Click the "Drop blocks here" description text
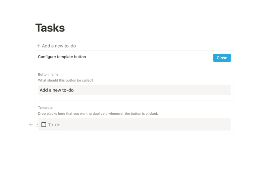The height and width of the screenshot is (187, 265). pyautogui.click(x=98, y=114)
